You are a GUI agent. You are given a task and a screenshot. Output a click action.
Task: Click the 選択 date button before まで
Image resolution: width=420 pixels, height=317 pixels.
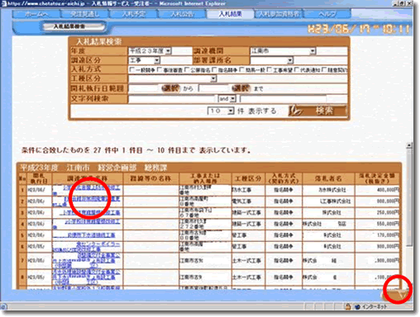coord(241,88)
